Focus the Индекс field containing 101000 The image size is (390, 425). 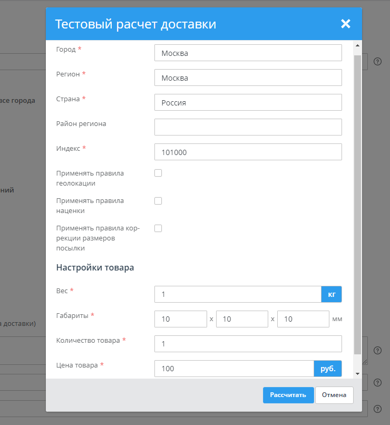[248, 152]
